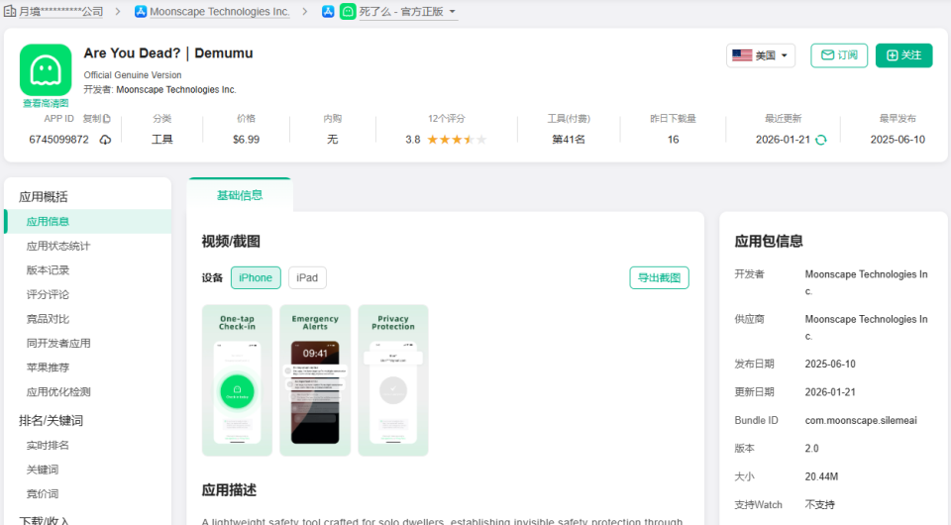Click the 应用概括 sidebar section heading

coord(43,197)
